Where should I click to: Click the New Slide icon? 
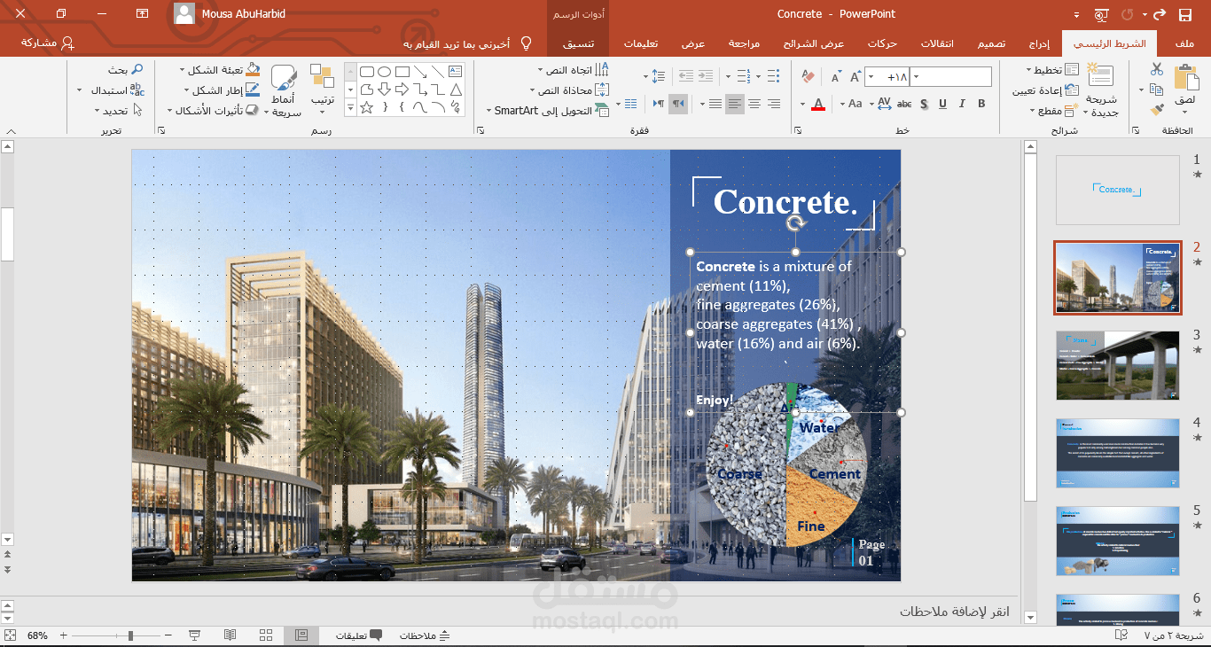tap(1100, 76)
